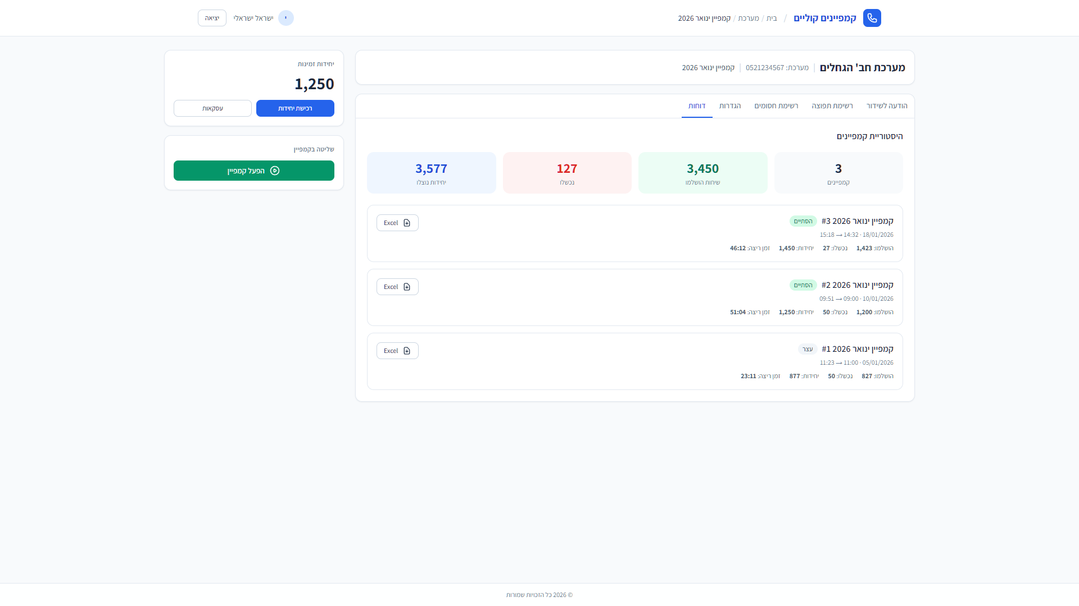
Task: Go to the רשימת תפוצה tab
Action: (x=832, y=106)
